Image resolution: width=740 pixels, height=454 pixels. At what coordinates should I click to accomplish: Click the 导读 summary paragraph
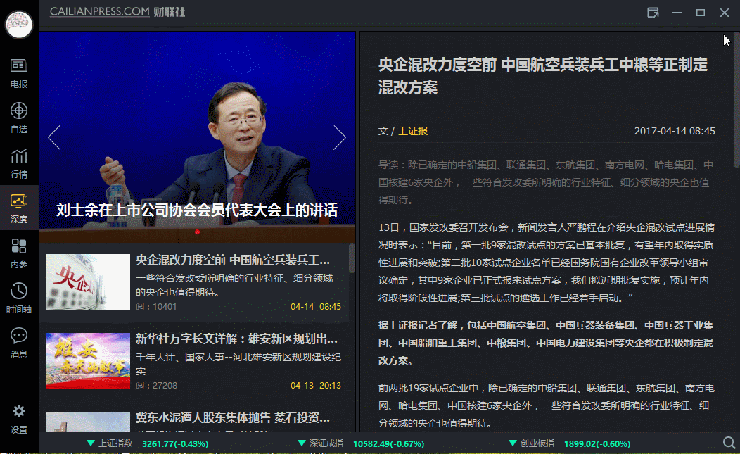pyautogui.click(x=546, y=182)
